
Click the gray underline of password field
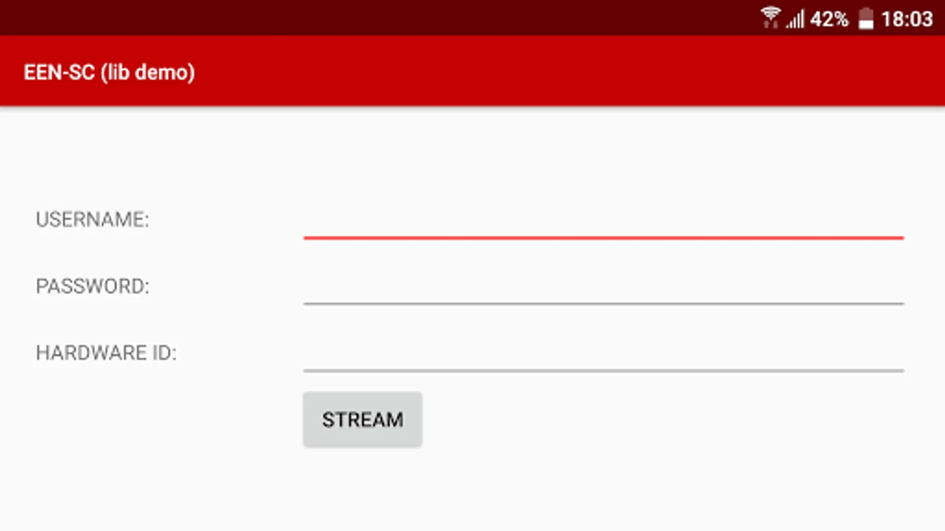coord(604,304)
